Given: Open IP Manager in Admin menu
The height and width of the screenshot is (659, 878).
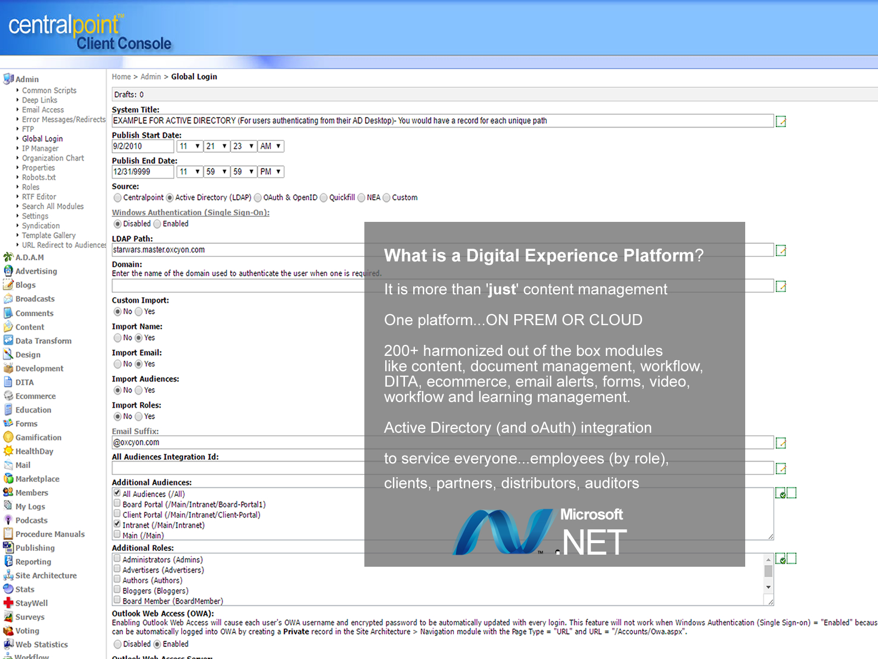Looking at the screenshot, I should pos(40,148).
